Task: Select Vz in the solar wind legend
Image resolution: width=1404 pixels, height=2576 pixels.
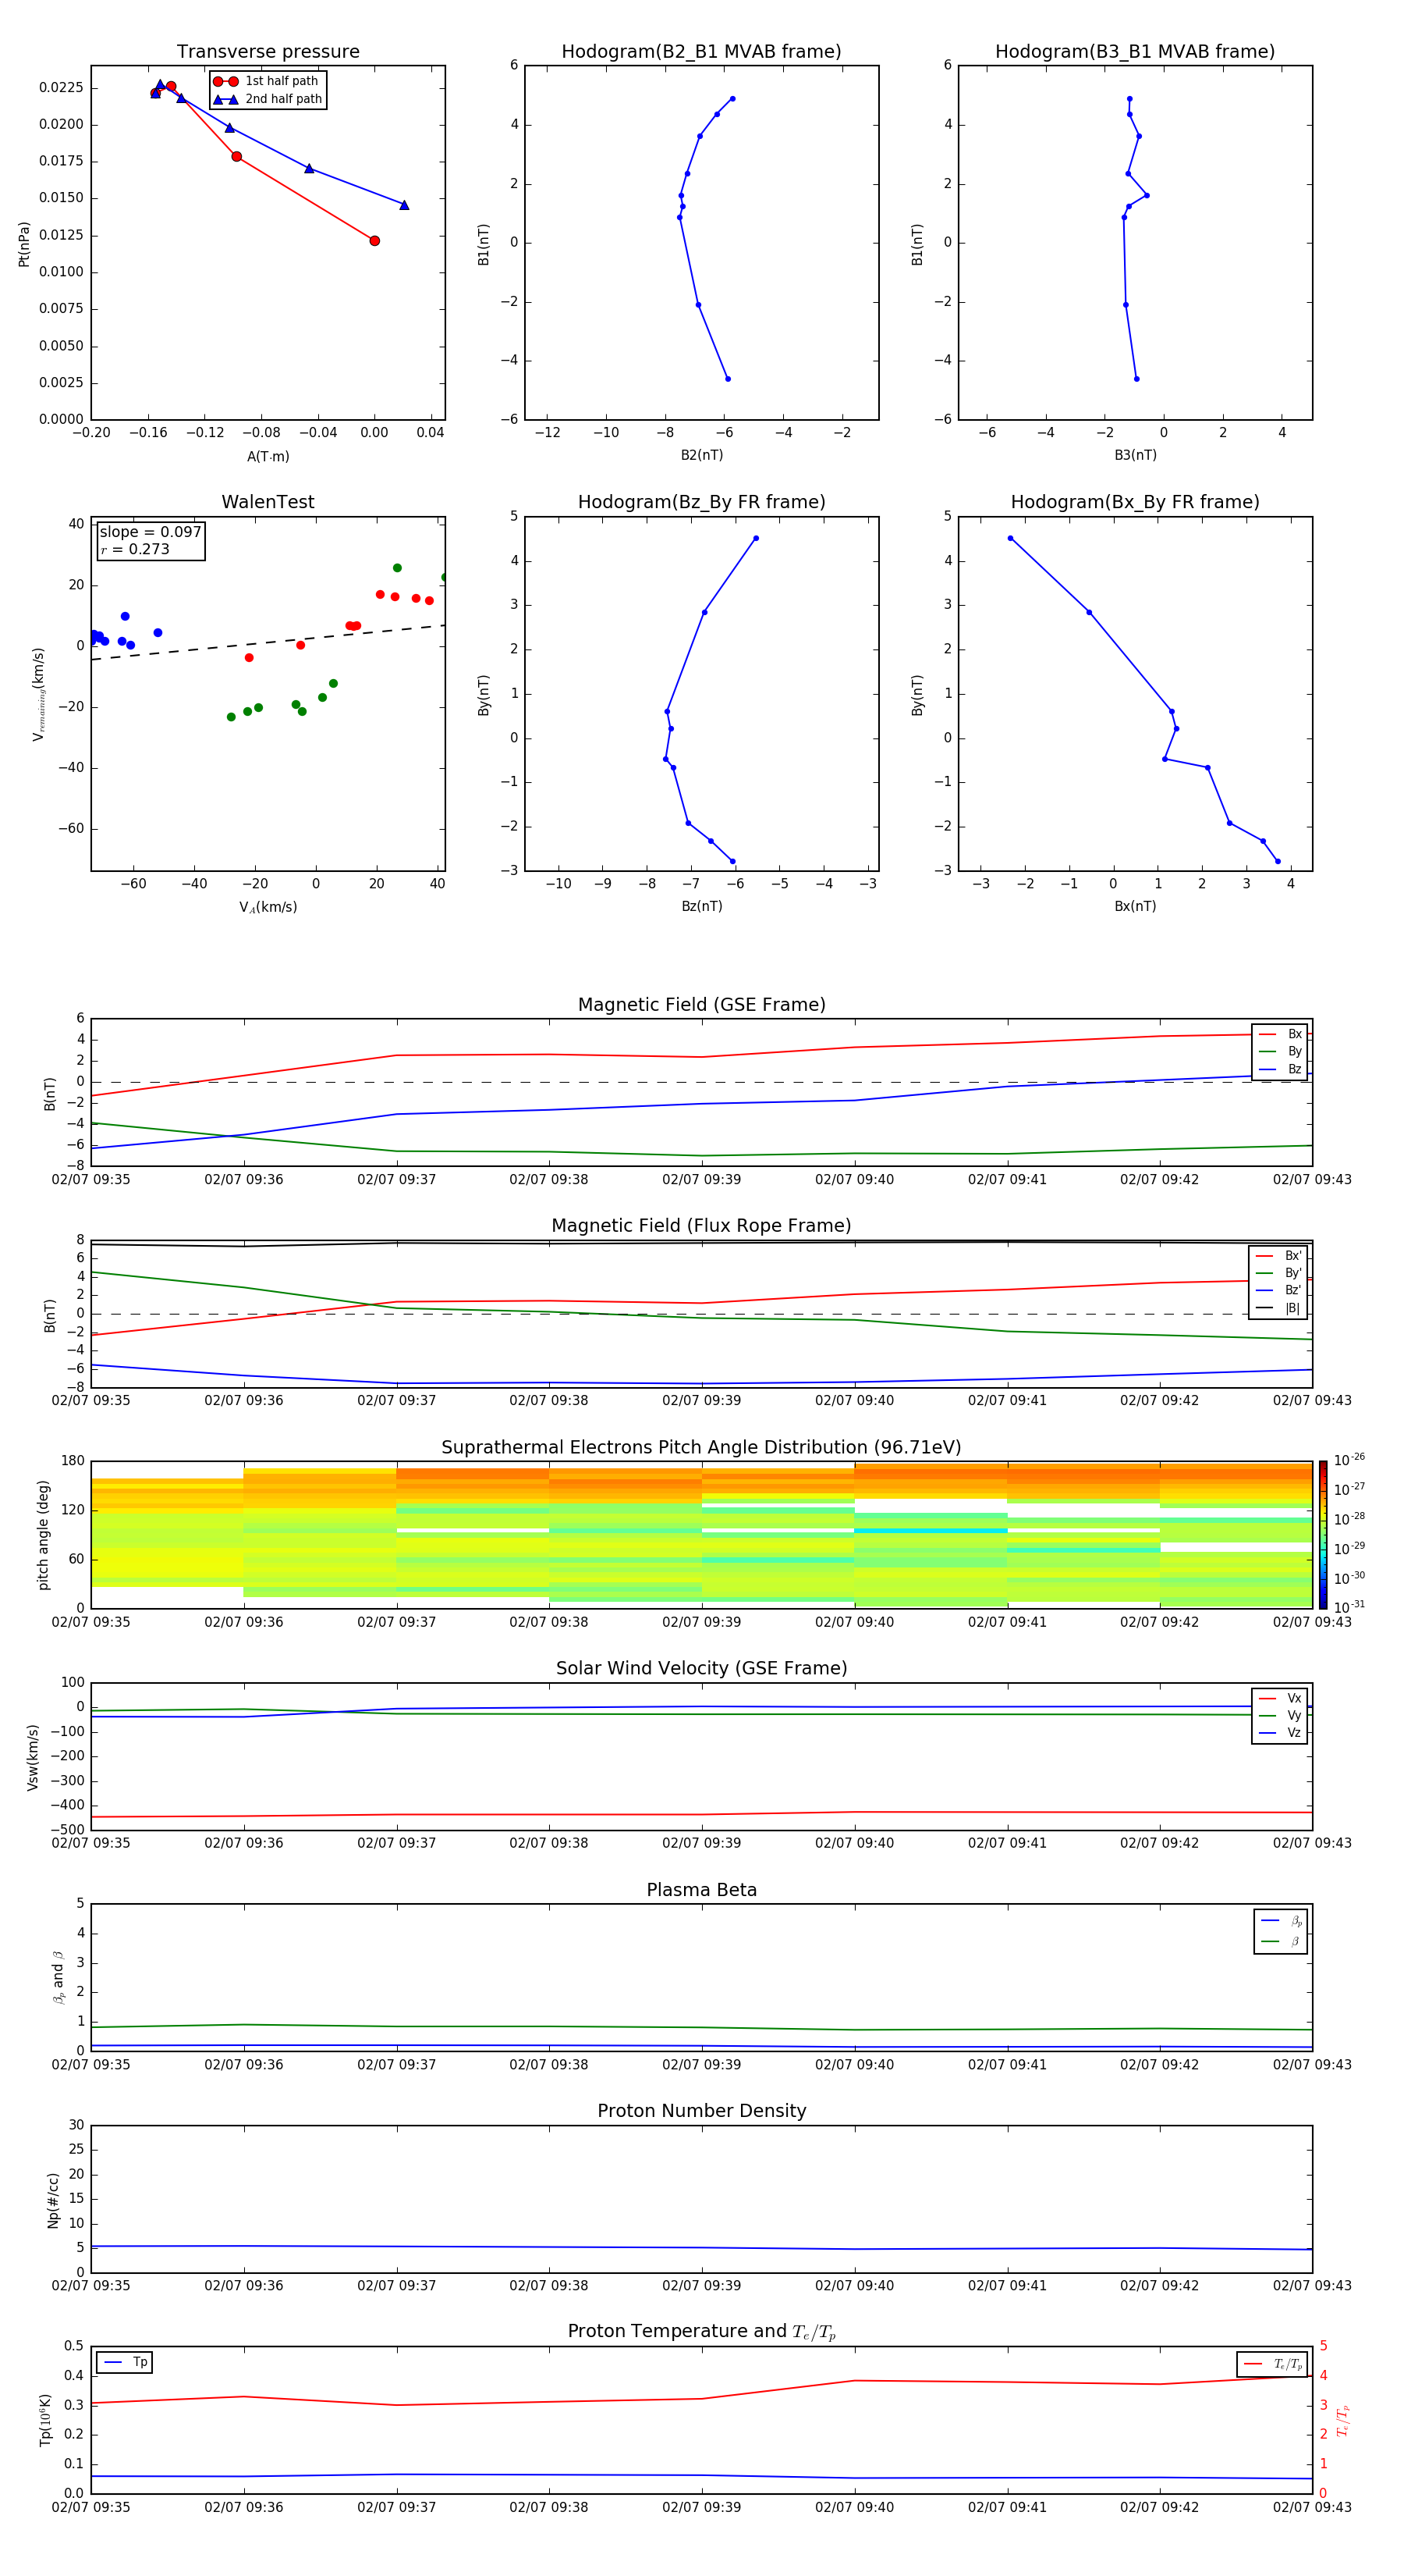Action: point(1280,1733)
